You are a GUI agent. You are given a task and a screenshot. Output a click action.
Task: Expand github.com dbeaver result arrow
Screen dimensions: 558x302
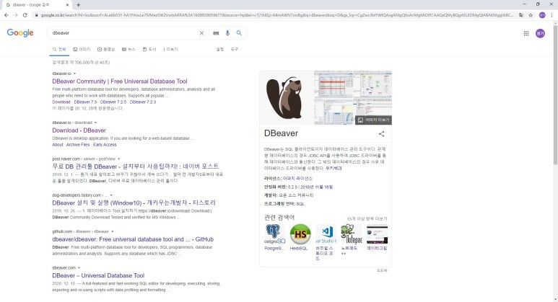click(x=112, y=231)
